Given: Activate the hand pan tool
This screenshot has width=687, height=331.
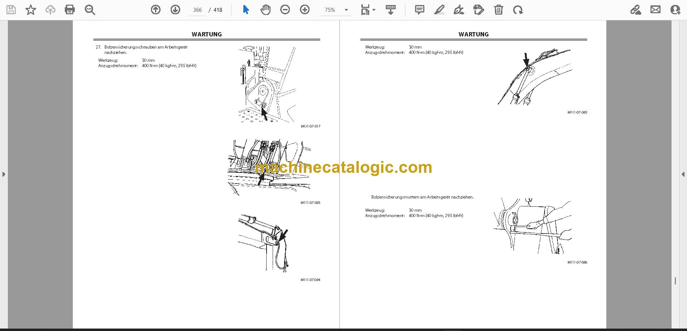Looking at the screenshot, I should click(265, 10).
